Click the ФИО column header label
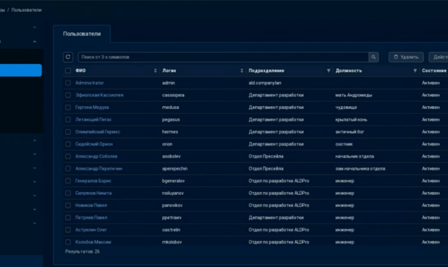Screen dimensions: 448x267 [80, 71]
